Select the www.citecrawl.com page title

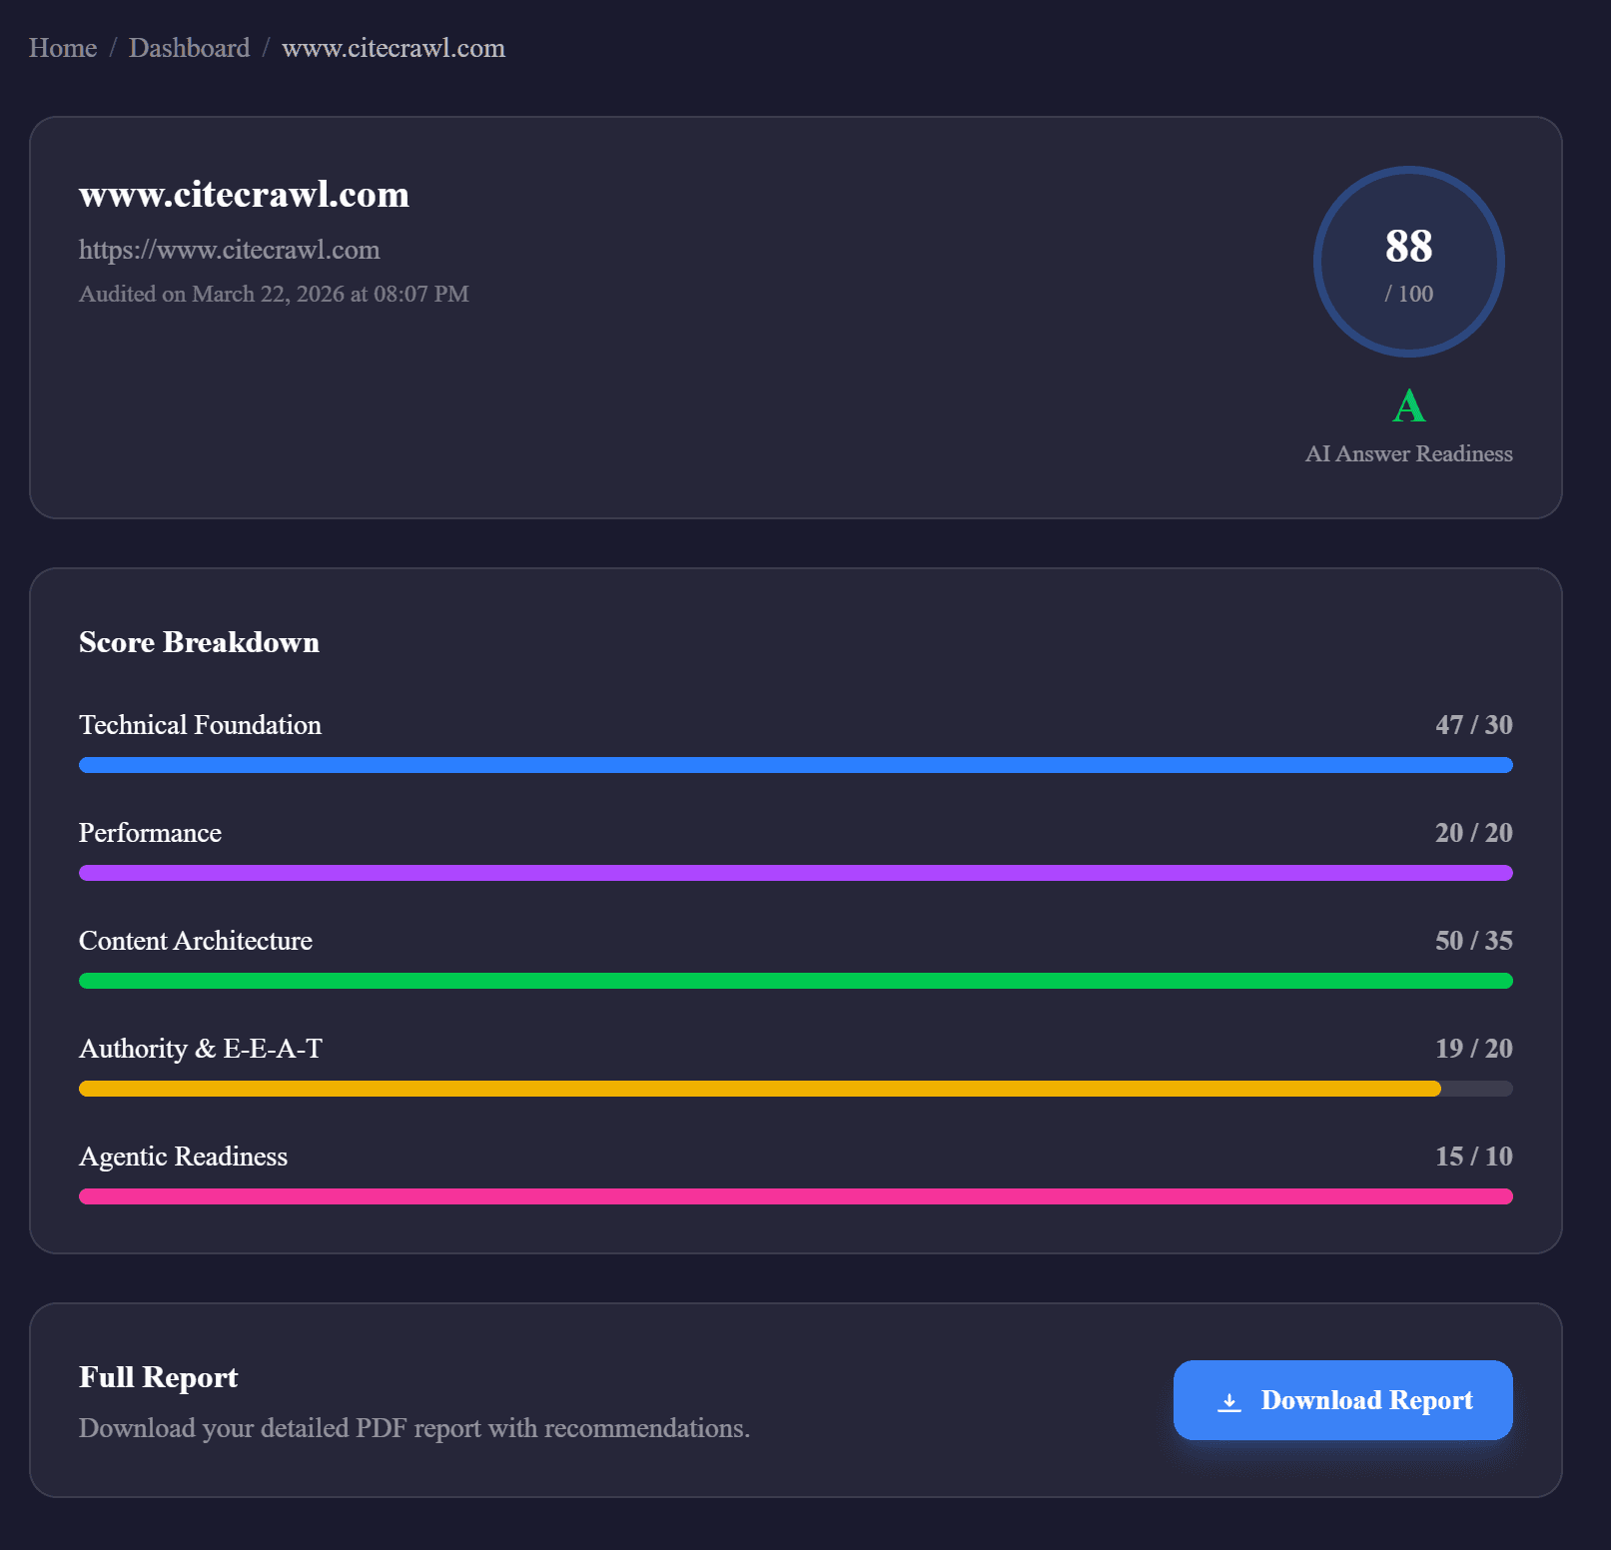coord(244,195)
